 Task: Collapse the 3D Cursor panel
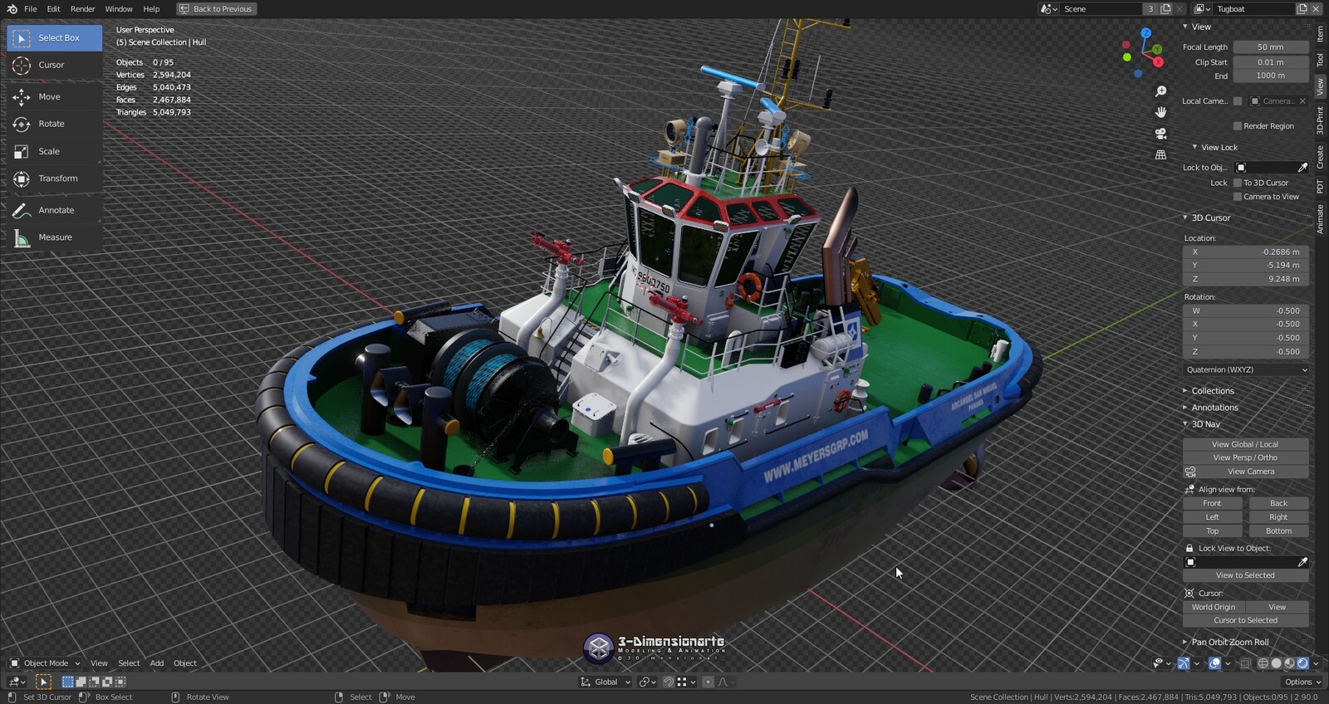(x=1210, y=218)
